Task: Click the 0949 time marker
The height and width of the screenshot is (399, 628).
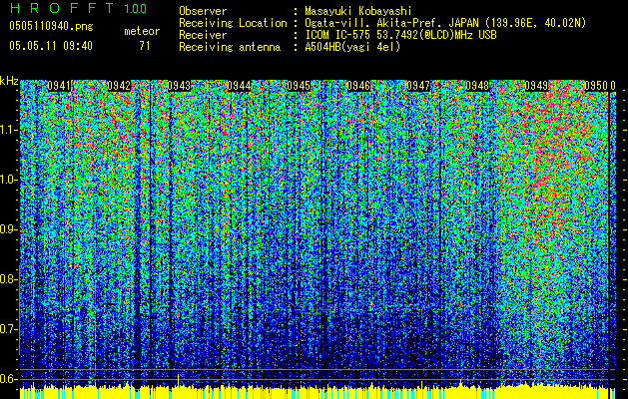Action: pyautogui.click(x=536, y=86)
